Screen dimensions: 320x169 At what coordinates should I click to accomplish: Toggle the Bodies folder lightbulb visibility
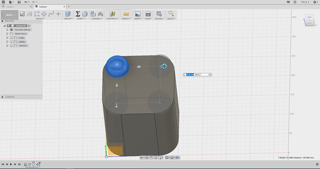click(x=11, y=41)
